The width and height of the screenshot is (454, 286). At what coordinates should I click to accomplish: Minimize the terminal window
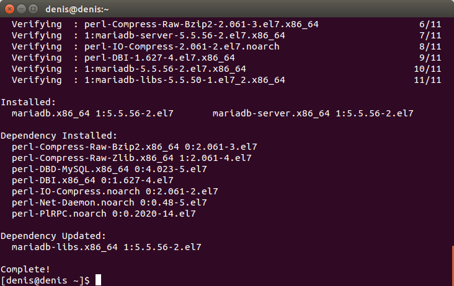(22, 9)
